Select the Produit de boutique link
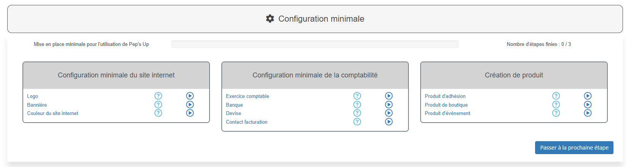The height and width of the screenshot is (167, 626). point(446,105)
